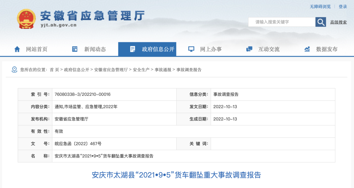Click index number 76080338-3/202210-00016
The height and width of the screenshot is (188, 354).
click(82, 94)
